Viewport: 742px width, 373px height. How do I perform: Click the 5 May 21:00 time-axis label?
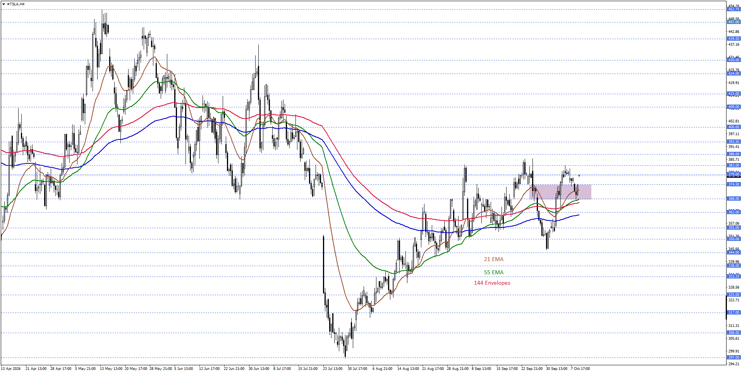tap(85, 369)
